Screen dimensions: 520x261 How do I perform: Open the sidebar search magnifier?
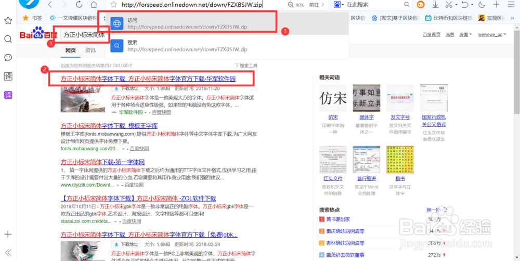[8, 39]
